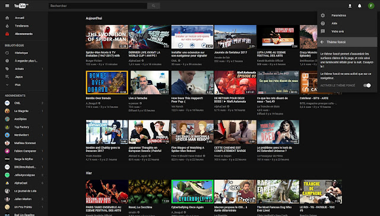Click the Achats tag icon
This screenshot has width=380, height=216.
click(x=7, y=69)
